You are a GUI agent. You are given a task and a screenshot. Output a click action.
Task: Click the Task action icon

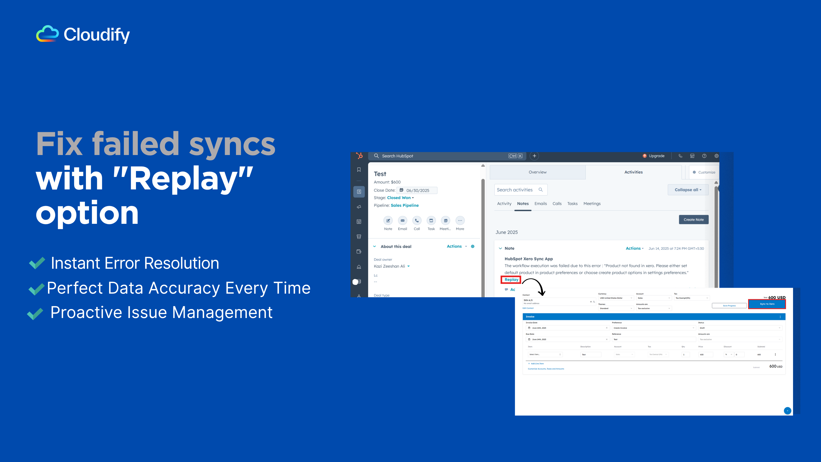click(431, 221)
